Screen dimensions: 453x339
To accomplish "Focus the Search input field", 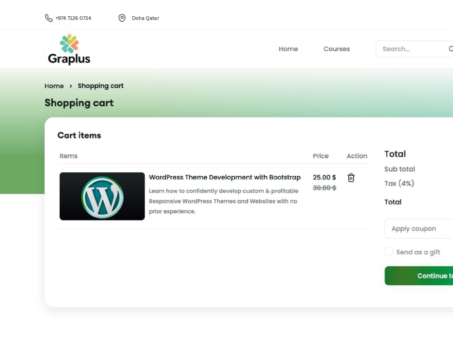I will pos(414,49).
